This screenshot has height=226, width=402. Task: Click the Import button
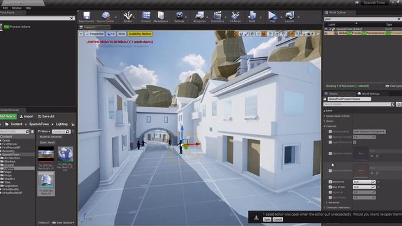pos(26,117)
